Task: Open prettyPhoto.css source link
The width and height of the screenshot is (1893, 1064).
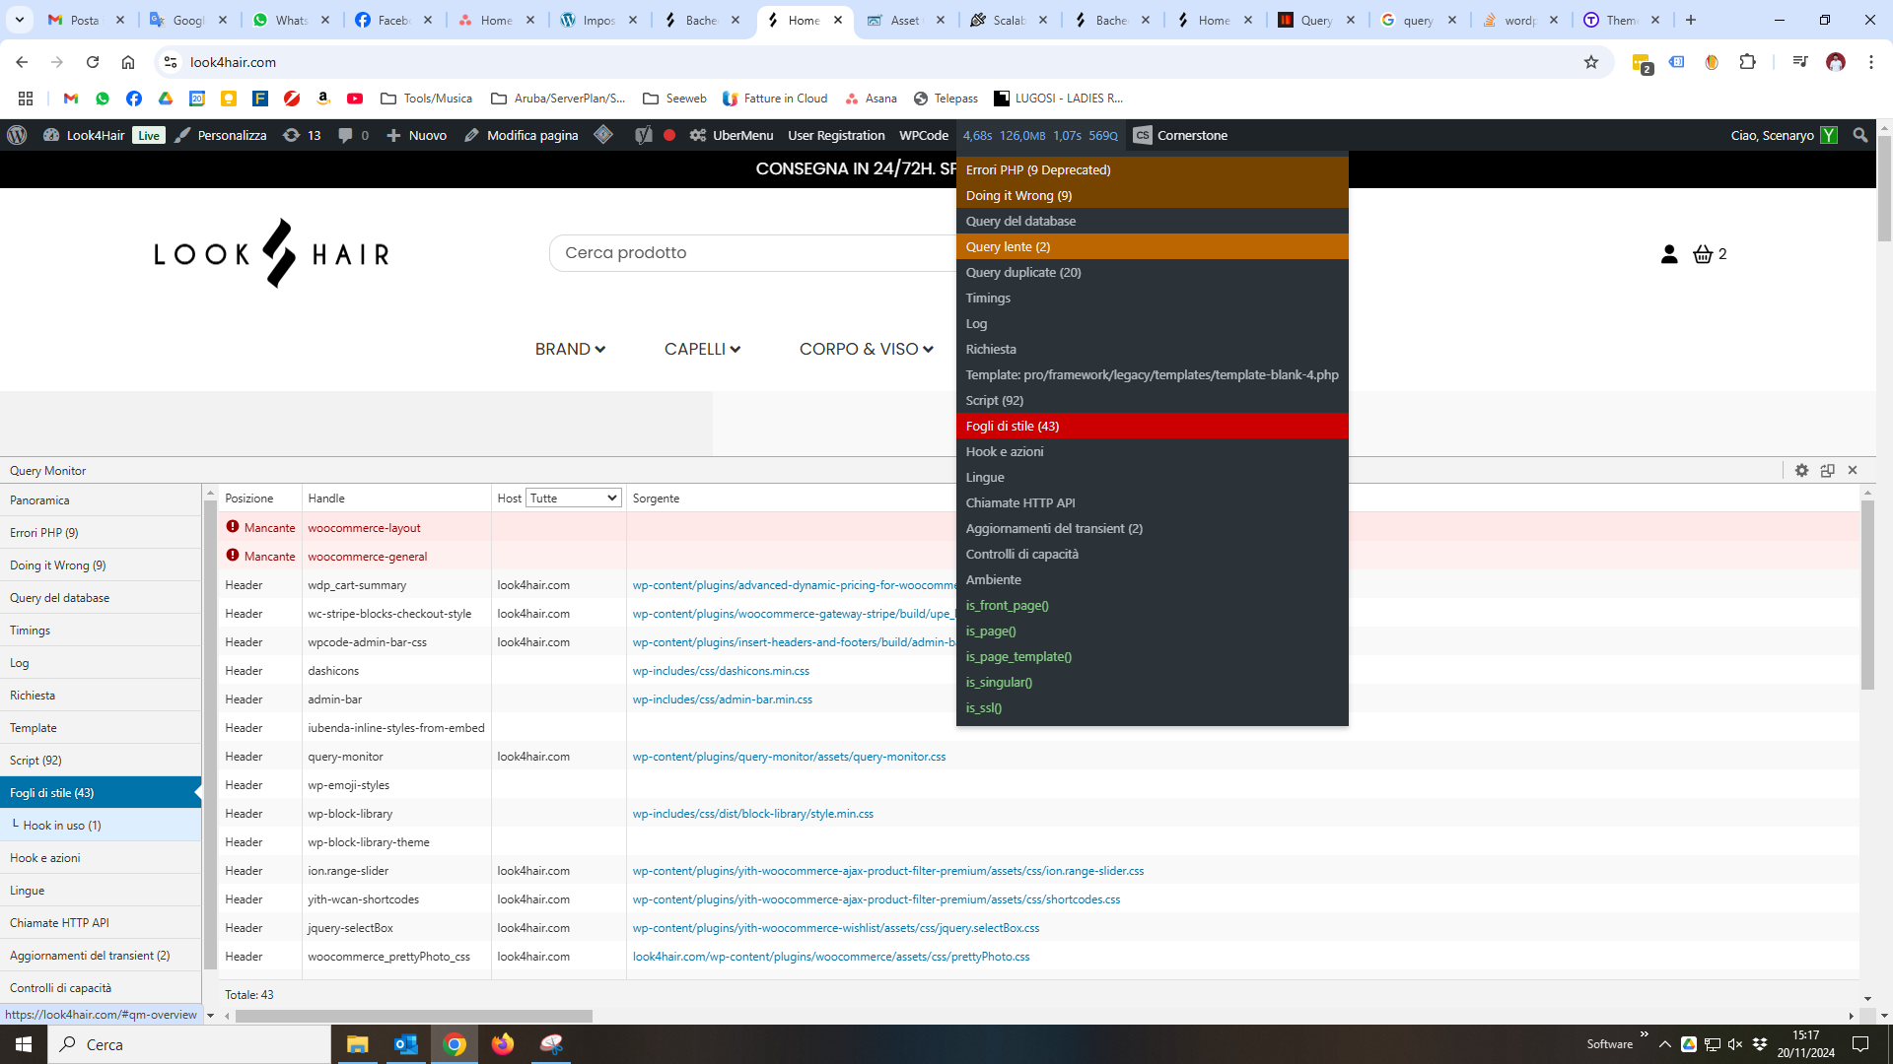Action: 831,956
